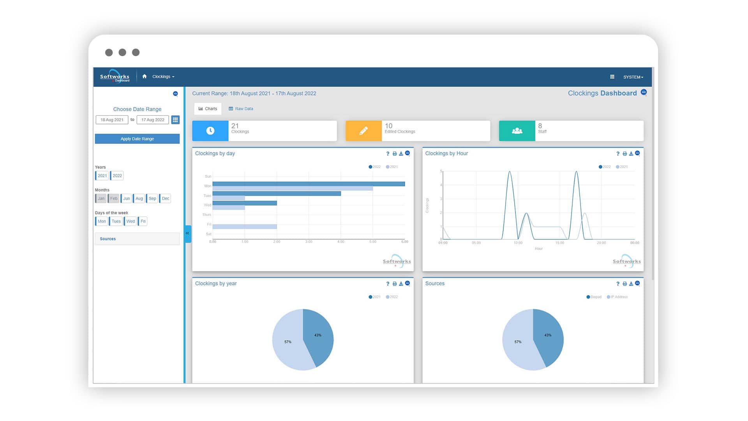The height and width of the screenshot is (421, 748).
Task: Click the chat bubble icon on Clockings by day
Action: click(x=408, y=153)
